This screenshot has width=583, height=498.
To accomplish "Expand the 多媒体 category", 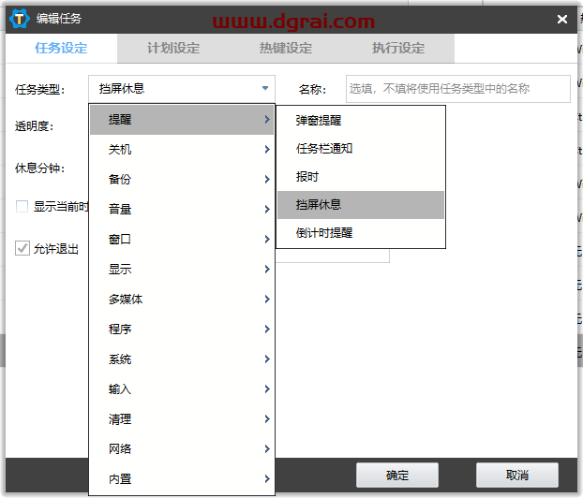I will (182, 300).
